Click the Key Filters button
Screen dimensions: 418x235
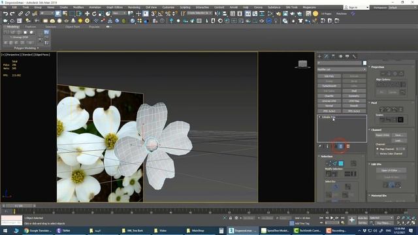[384, 223]
